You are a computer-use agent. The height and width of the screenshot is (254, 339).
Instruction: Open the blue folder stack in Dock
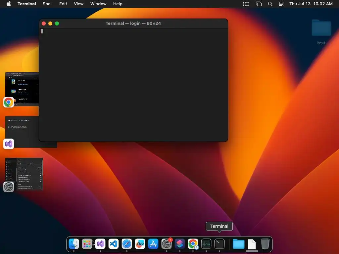pos(238,244)
